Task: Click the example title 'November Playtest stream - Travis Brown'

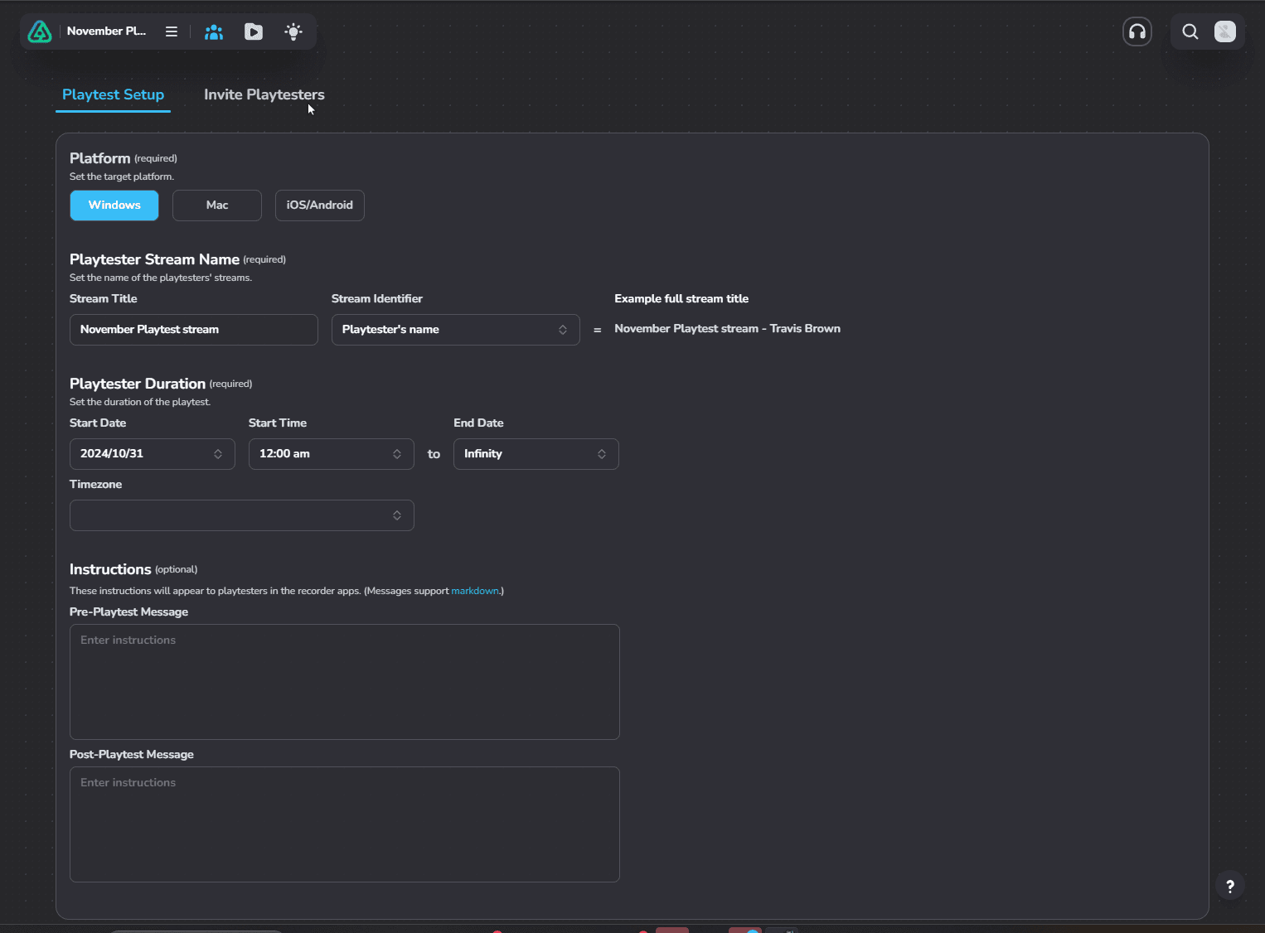Action: pyautogui.click(x=727, y=329)
